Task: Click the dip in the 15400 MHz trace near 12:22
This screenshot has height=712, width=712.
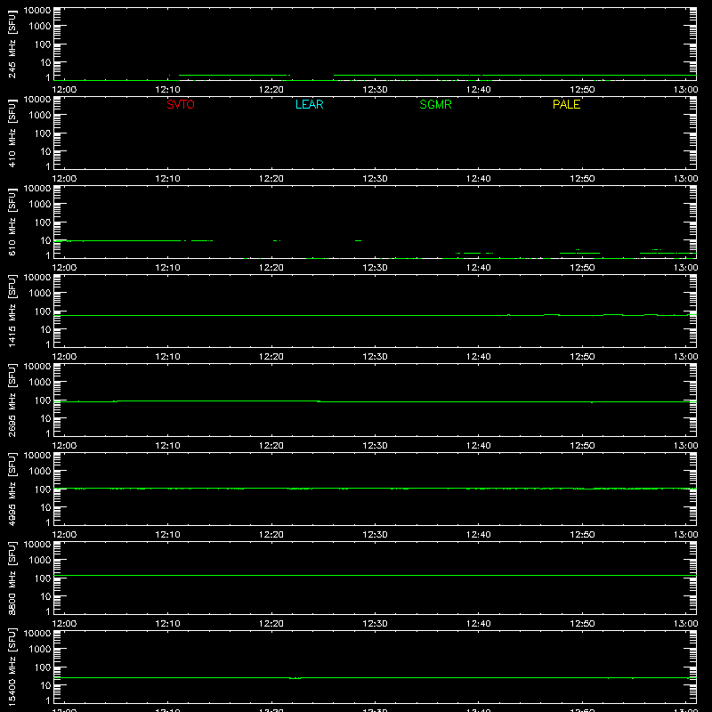Action: (295, 678)
